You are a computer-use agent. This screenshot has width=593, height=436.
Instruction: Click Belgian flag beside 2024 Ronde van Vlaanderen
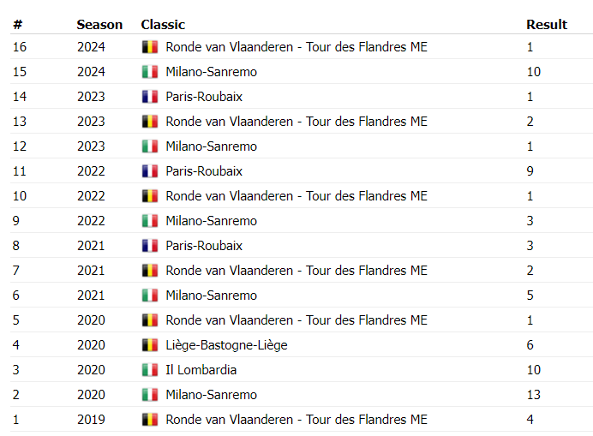(x=149, y=47)
